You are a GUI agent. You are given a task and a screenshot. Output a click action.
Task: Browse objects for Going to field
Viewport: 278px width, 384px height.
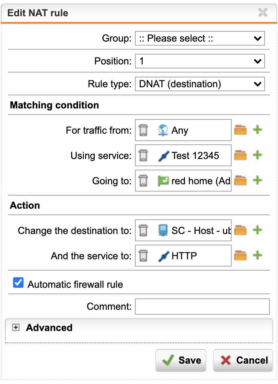[x=240, y=181]
